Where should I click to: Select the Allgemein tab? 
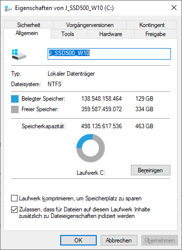pyautogui.click(x=27, y=33)
